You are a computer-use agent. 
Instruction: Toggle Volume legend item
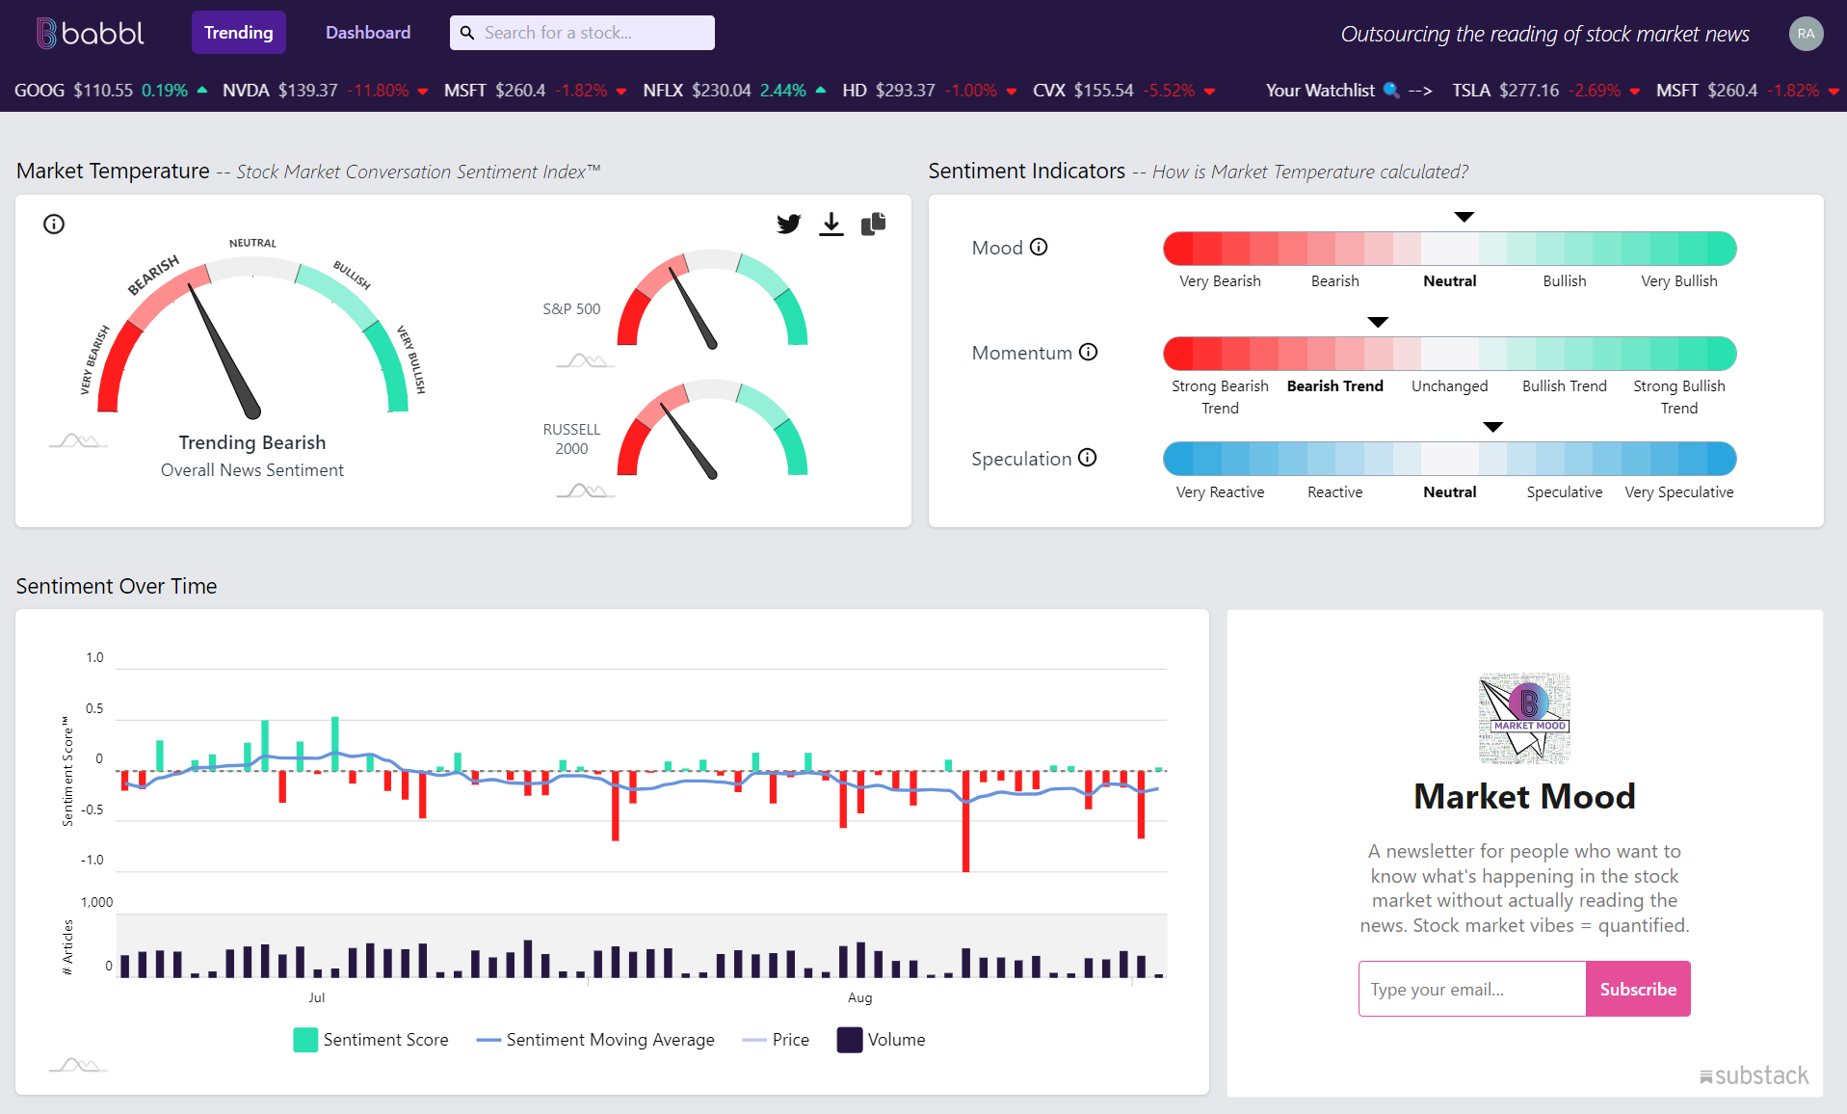click(881, 1040)
